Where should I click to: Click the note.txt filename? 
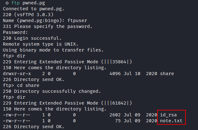pos(171,121)
